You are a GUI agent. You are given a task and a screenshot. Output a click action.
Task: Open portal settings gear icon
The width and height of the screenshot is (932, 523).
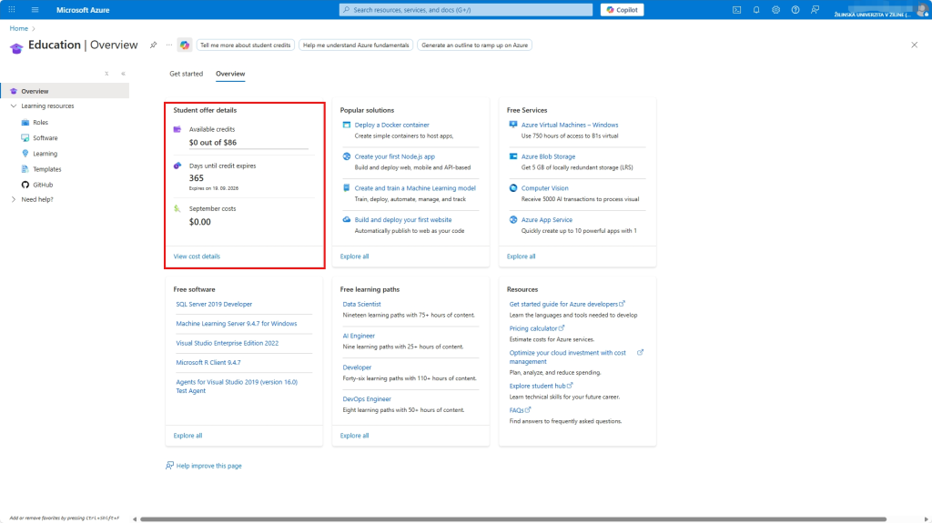pyautogui.click(x=776, y=10)
